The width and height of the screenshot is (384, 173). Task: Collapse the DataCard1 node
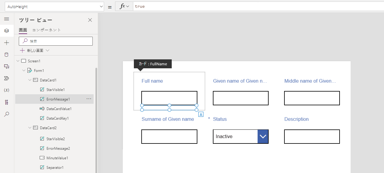(30, 80)
